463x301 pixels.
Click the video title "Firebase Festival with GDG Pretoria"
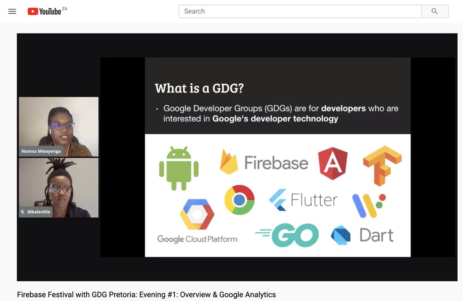click(x=147, y=294)
